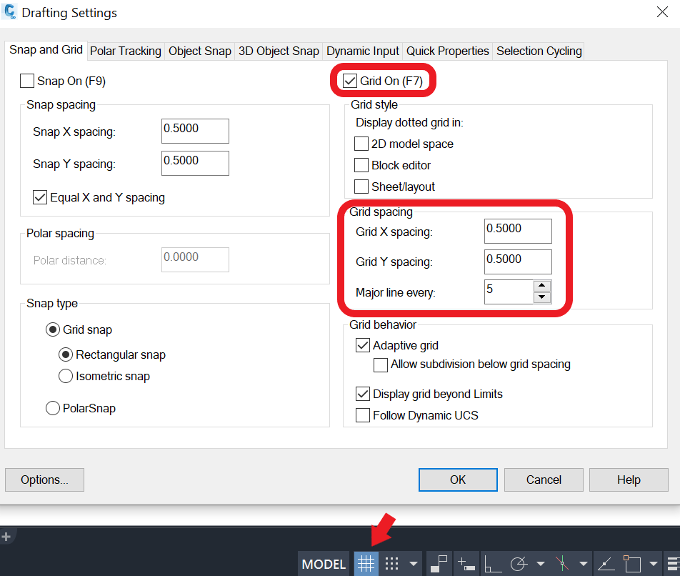680x576 pixels.
Task: Toggle Display grid beyond Limits checkbox
Action: (363, 394)
